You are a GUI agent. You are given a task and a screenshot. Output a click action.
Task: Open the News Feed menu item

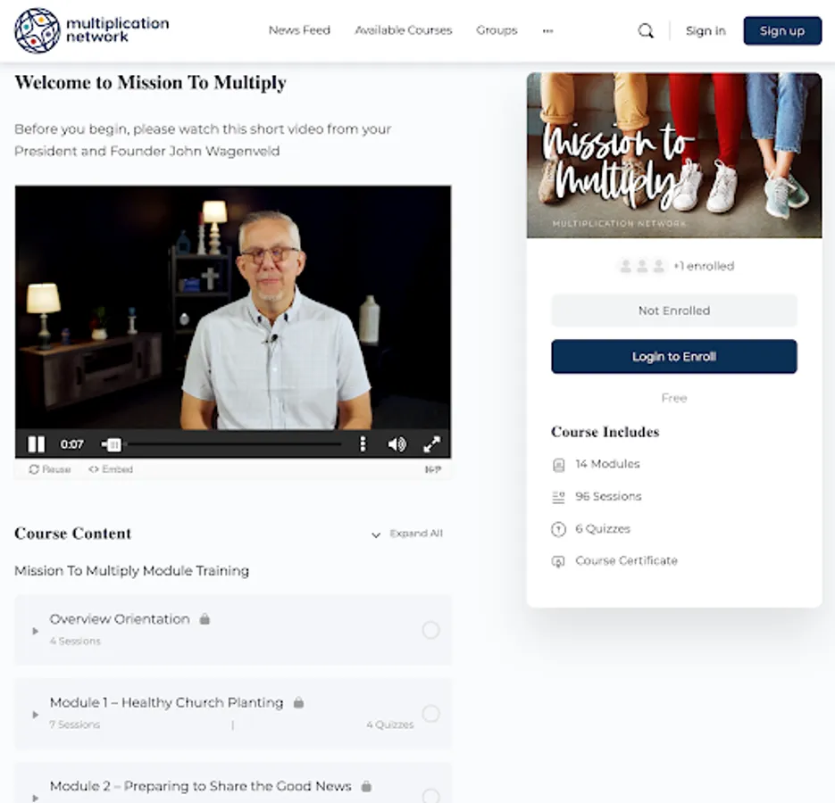point(299,30)
